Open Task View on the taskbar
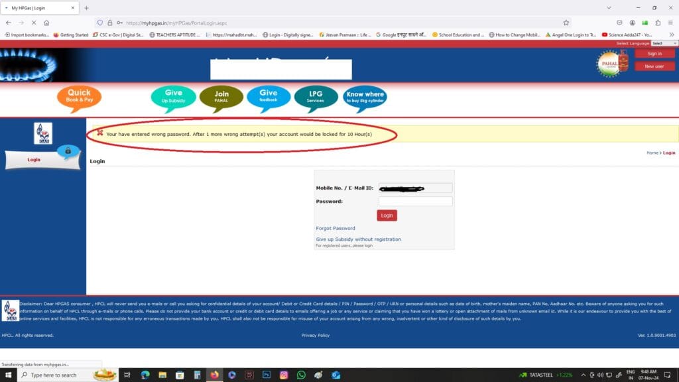 [127, 375]
